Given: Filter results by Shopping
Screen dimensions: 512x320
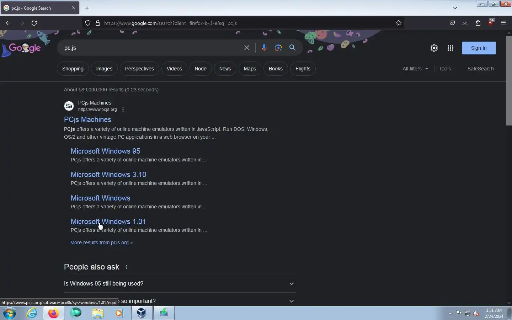Looking at the screenshot, I should click(73, 69).
